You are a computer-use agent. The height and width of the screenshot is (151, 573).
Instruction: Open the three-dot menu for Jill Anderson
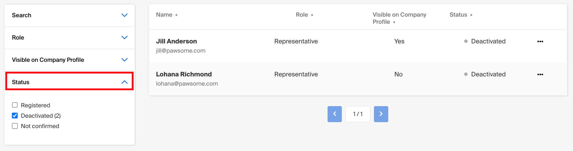click(x=540, y=42)
